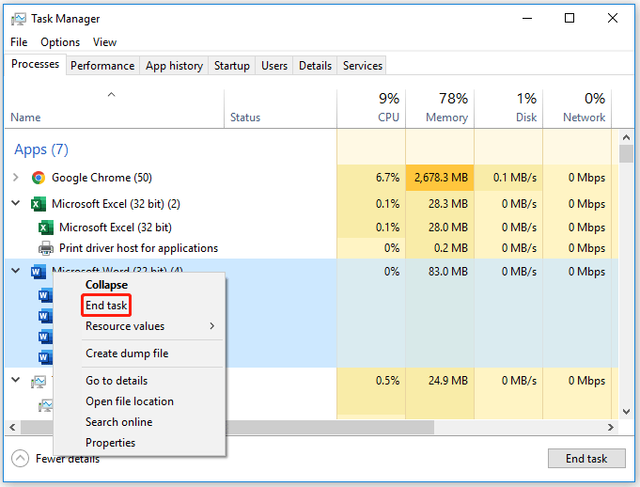Click Chrome's 2,678.3 MB memory cell
The width and height of the screenshot is (640, 487).
click(x=440, y=178)
